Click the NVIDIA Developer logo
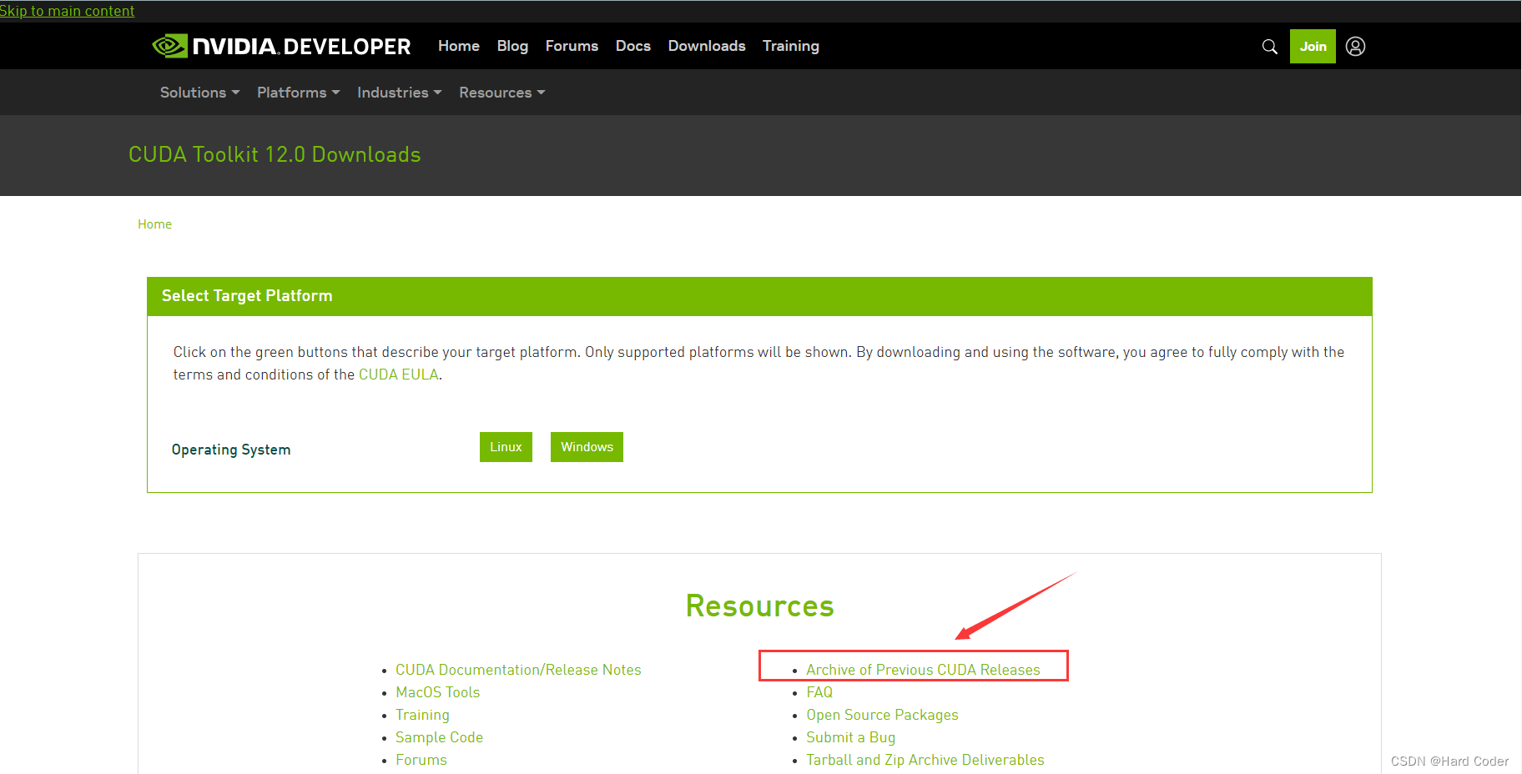 tap(281, 46)
